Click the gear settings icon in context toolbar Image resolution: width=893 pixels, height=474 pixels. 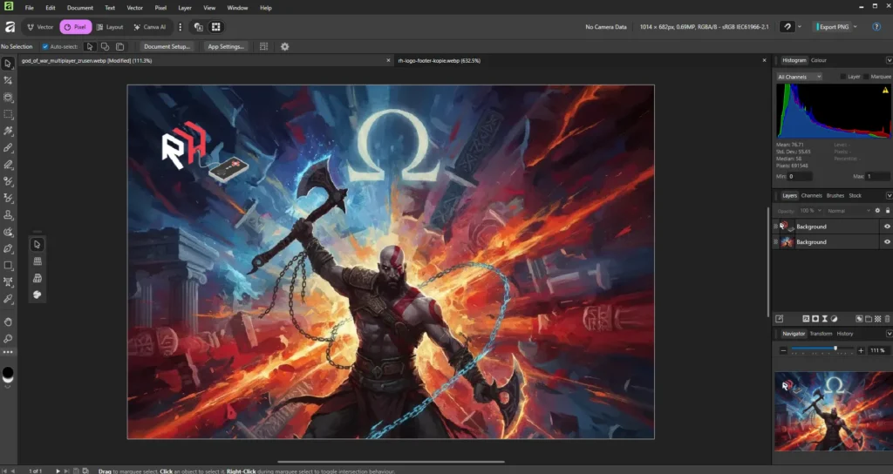click(285, 47)
